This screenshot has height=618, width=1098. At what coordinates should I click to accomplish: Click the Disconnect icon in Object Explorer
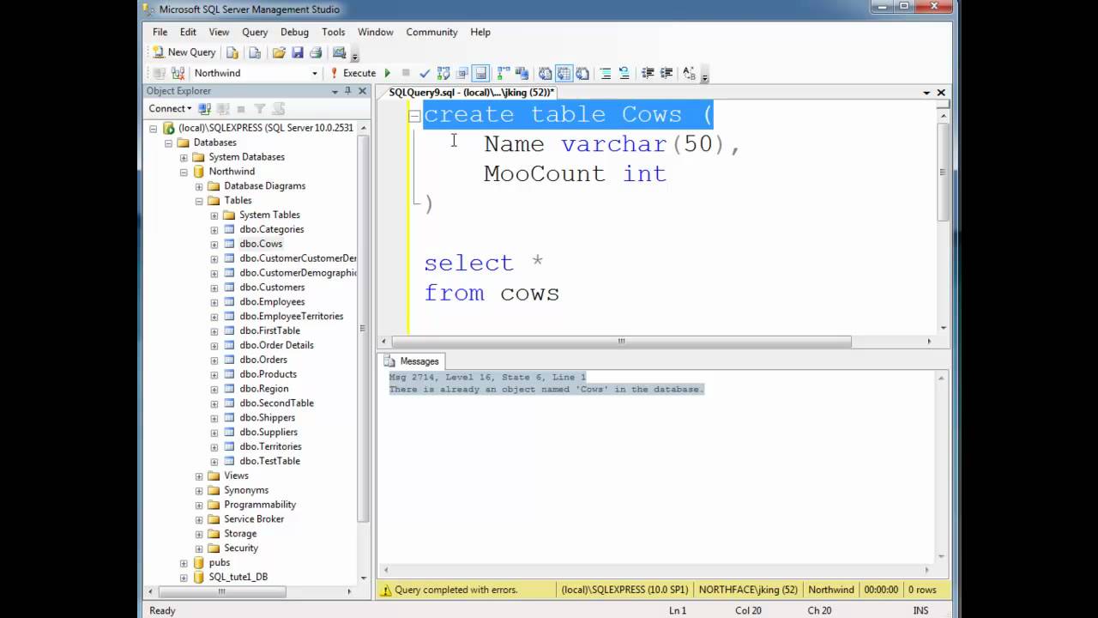(223, 108)
